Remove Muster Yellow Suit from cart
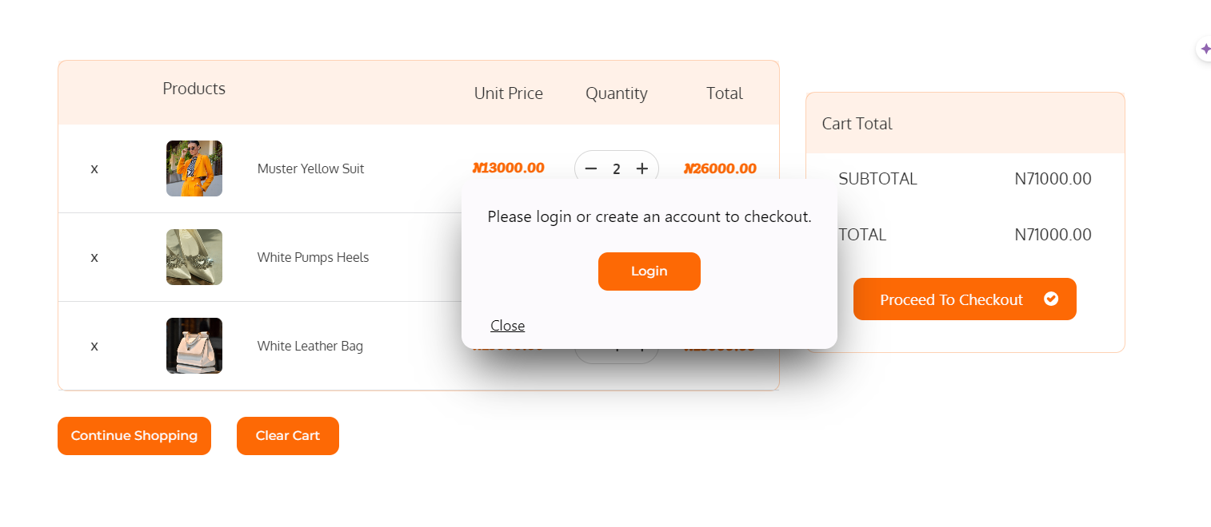The image size is (1211, 527). (x=94, y=169)
